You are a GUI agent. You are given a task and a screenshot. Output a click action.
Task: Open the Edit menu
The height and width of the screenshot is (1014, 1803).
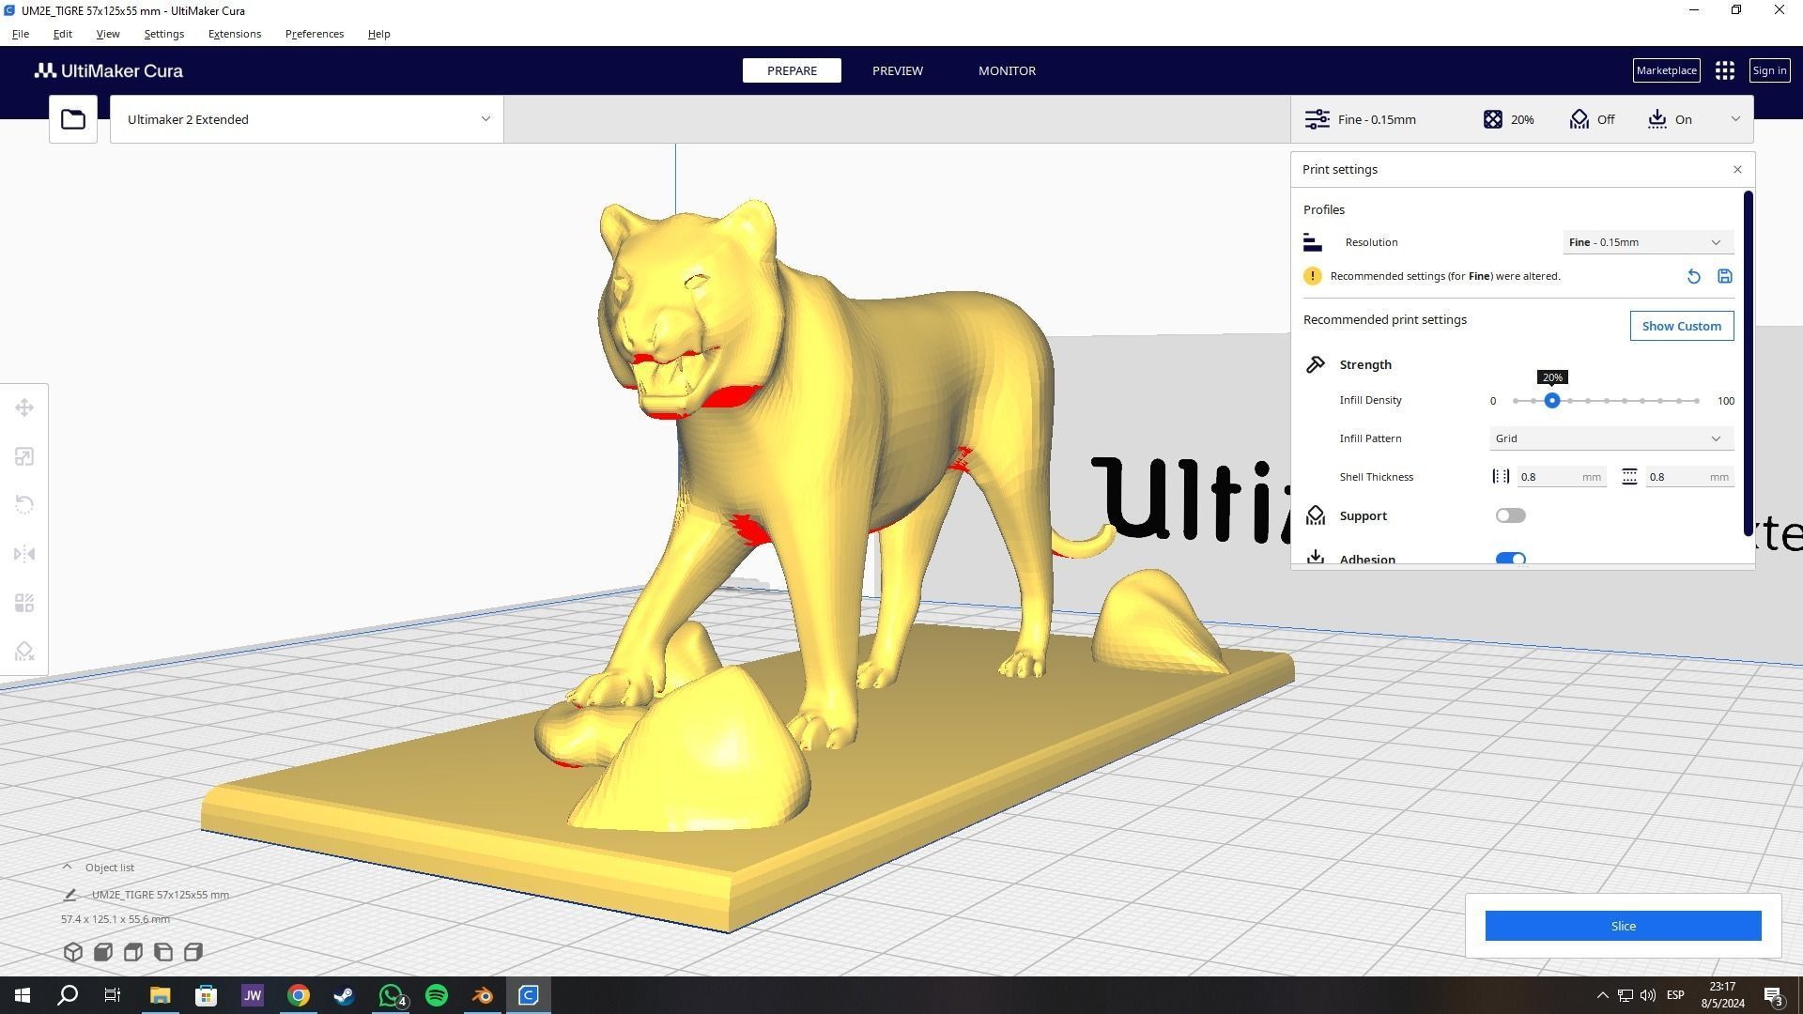point(62,34)
